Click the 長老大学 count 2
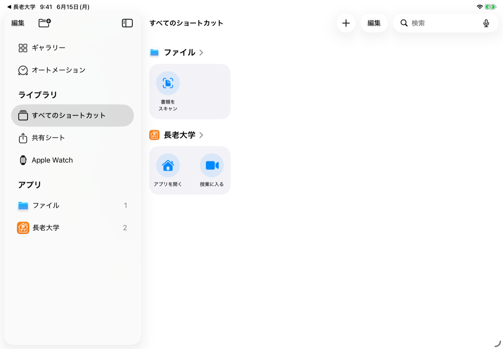 pos(125,228)
